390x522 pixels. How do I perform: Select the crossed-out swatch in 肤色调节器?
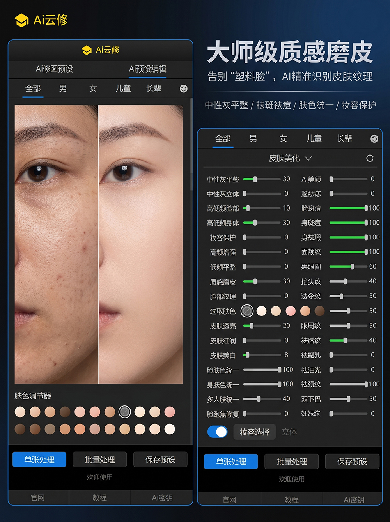pos(125,412)
